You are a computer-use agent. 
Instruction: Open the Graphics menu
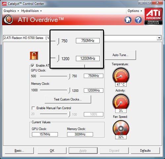[x=11, y=11]
